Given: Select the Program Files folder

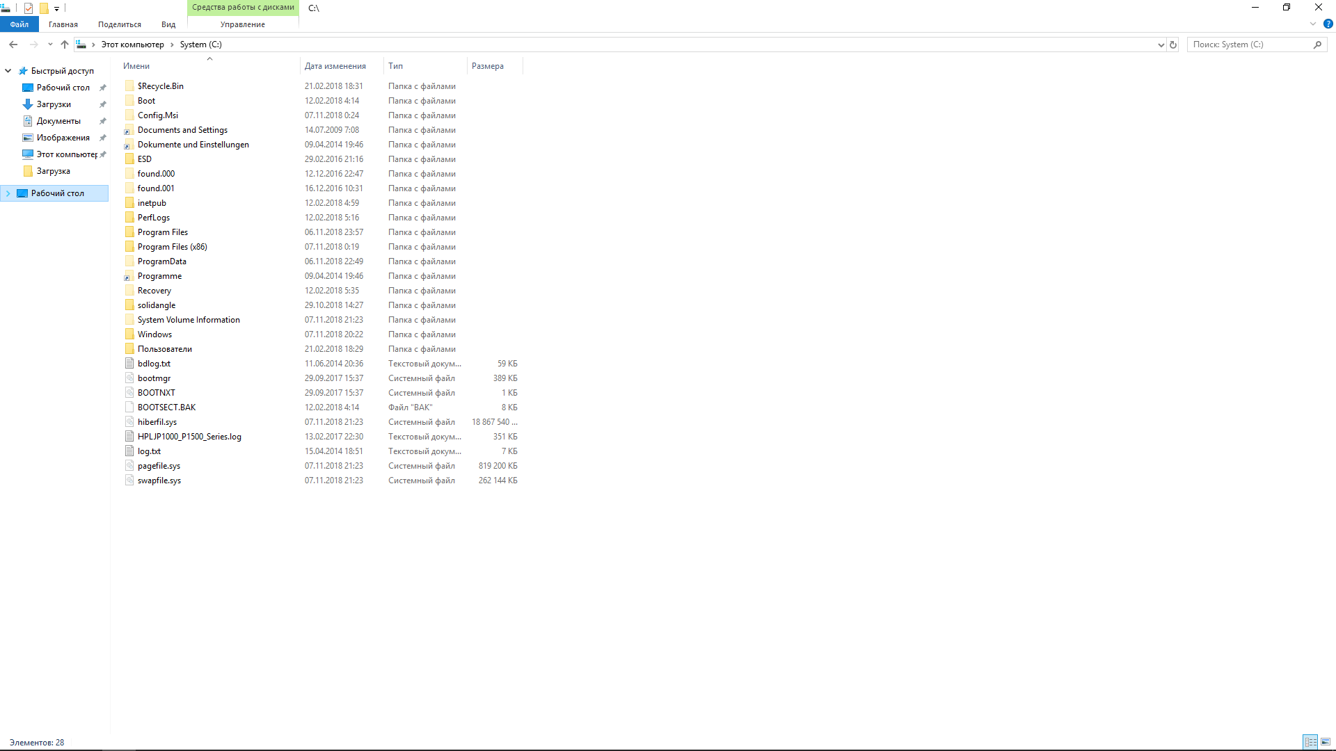Looking at the screenshot, I should 162,231.
